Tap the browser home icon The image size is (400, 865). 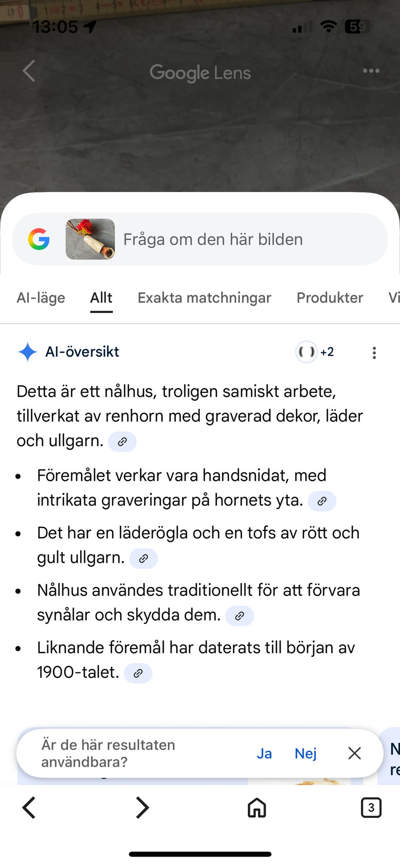click(x=257, y=808)
